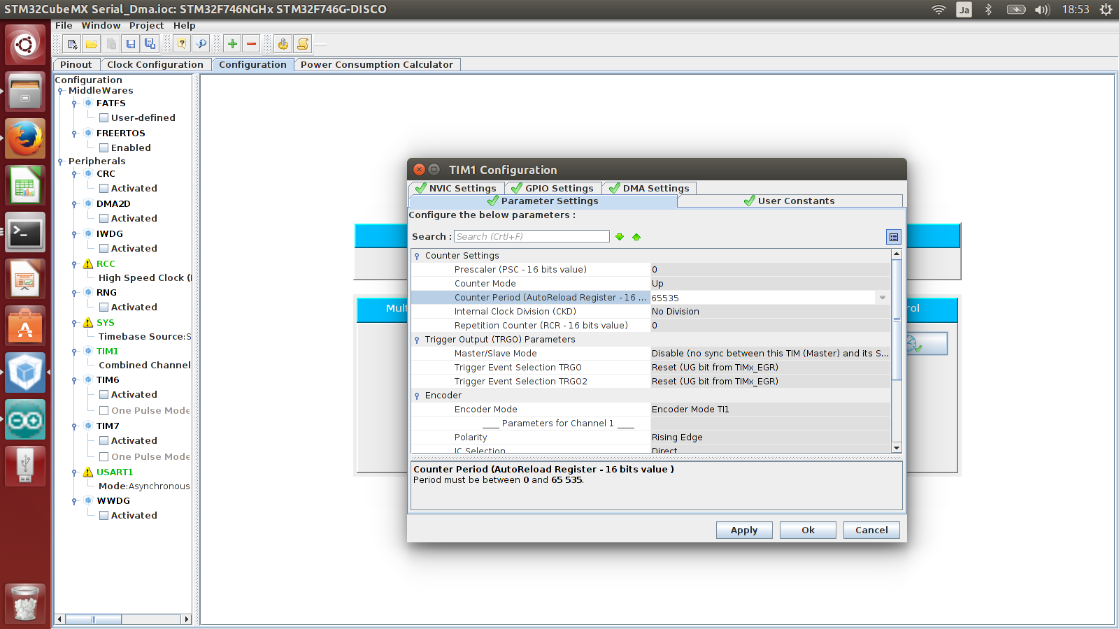
Task: Toggle the parameter list view icon
Action: click(893, 237)
